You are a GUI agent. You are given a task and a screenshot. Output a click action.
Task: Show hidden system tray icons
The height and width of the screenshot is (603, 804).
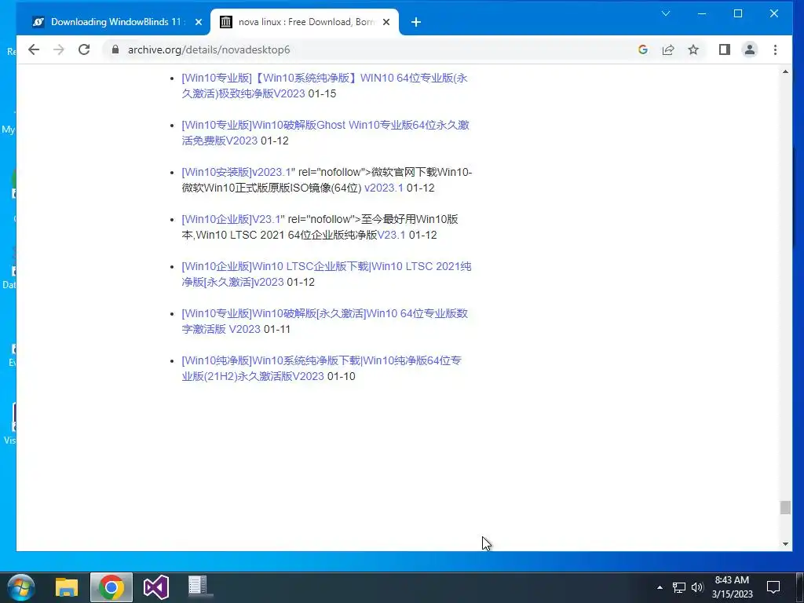click(x=660, y=587)
